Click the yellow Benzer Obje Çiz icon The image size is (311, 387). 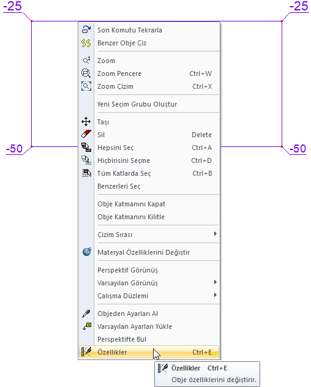coord(86,43)
